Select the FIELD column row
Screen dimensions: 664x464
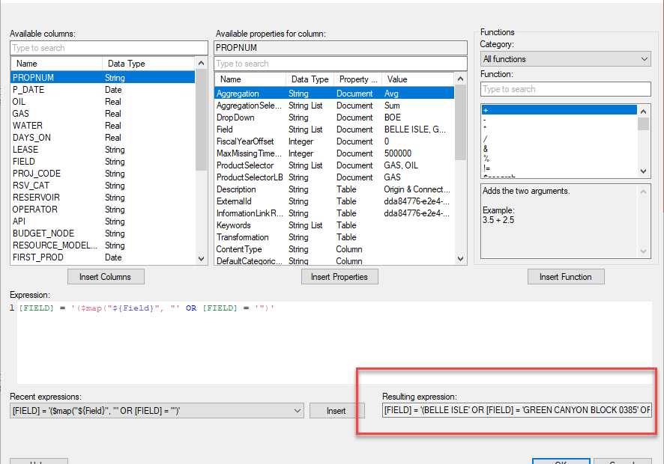pyautogui.click(x=103, y=162)
